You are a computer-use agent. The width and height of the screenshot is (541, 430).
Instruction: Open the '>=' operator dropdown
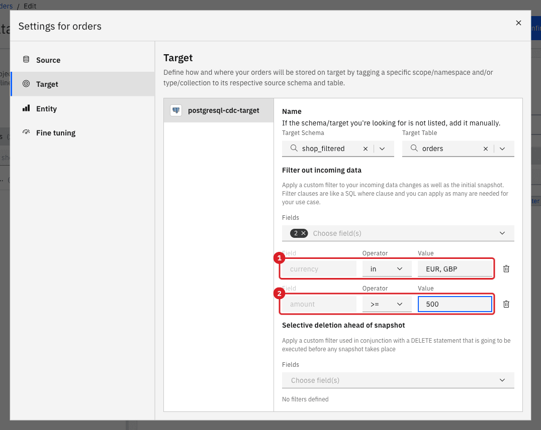[387, 304]
